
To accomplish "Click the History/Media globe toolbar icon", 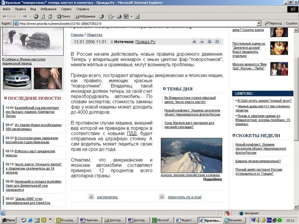I will point(101,17).
